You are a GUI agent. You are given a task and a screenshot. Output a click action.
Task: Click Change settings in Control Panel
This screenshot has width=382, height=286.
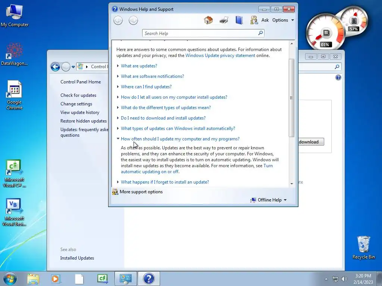coord(76,104)
